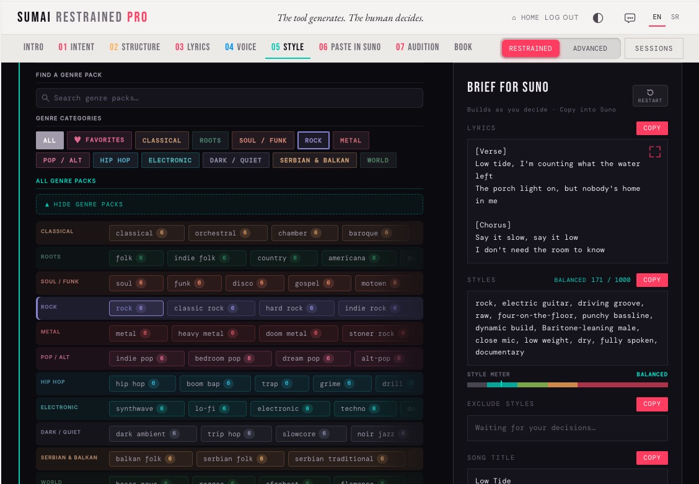
Task: Click the magnifier icon in genre search
Action: click(x=45, y=97)
